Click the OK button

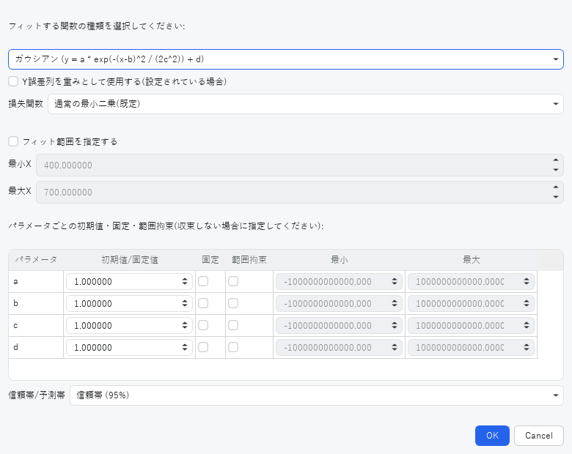tap(492, 436)
